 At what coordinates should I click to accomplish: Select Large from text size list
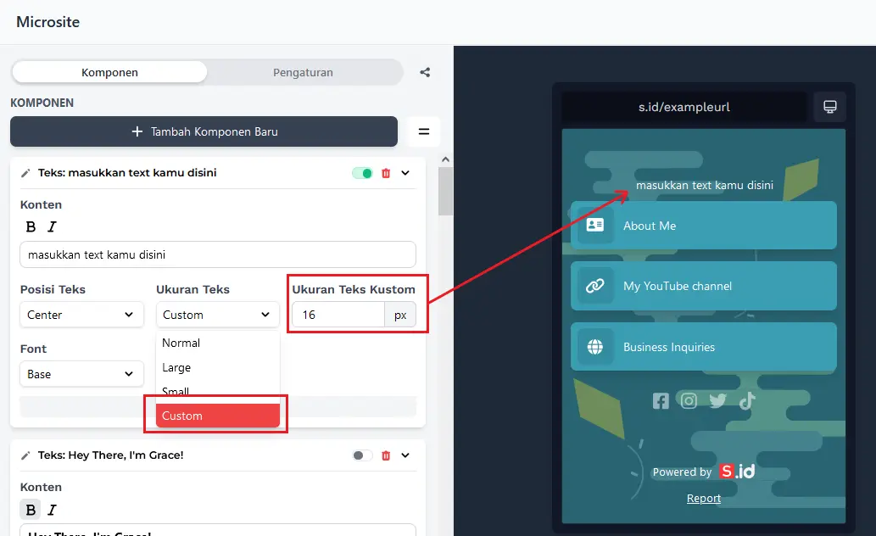(176, 367)
